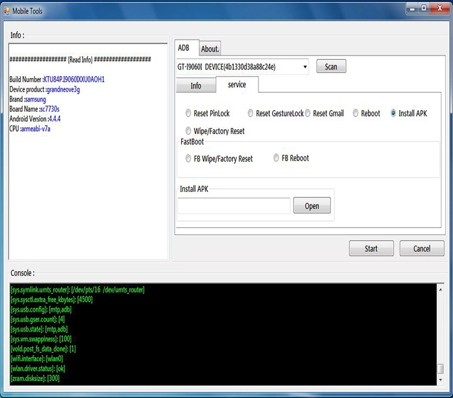The width and height of the screenshot is (453, 398).
Task: Click console line vold.post_fs_data_done 1
Action: coord(43,349)
